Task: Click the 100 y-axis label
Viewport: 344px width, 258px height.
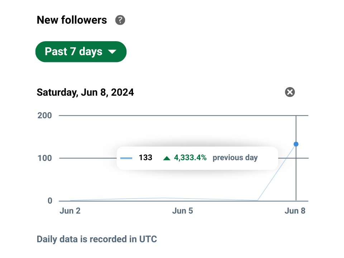Action: tap(45, 158)
